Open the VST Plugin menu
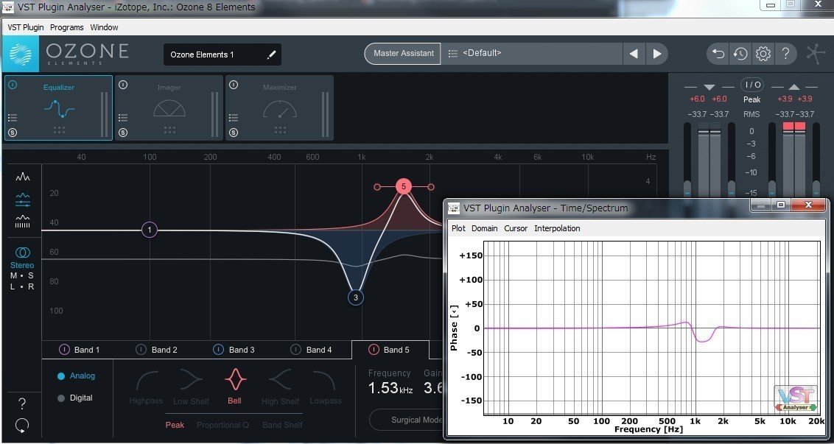This screenshot has height=444, width=834. 26,27
